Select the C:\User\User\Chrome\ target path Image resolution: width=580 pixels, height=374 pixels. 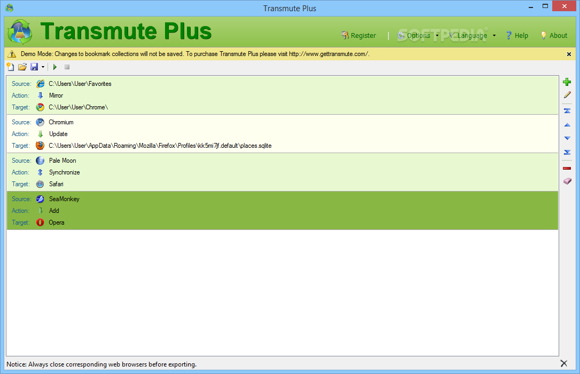click(x=79, y=107)
